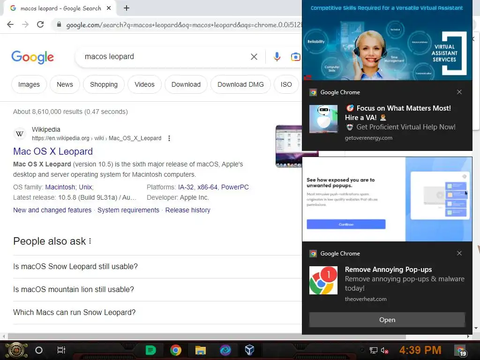Click the horizontal scrollbar at page bottom
Image resolution: width=480 pixels, height=360 pixels.
coord(207,337)
